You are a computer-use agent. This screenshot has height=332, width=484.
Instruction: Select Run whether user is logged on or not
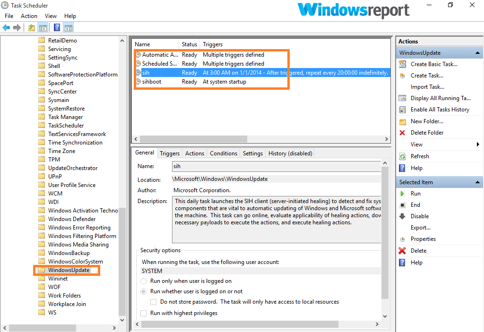tap(144, 291)
